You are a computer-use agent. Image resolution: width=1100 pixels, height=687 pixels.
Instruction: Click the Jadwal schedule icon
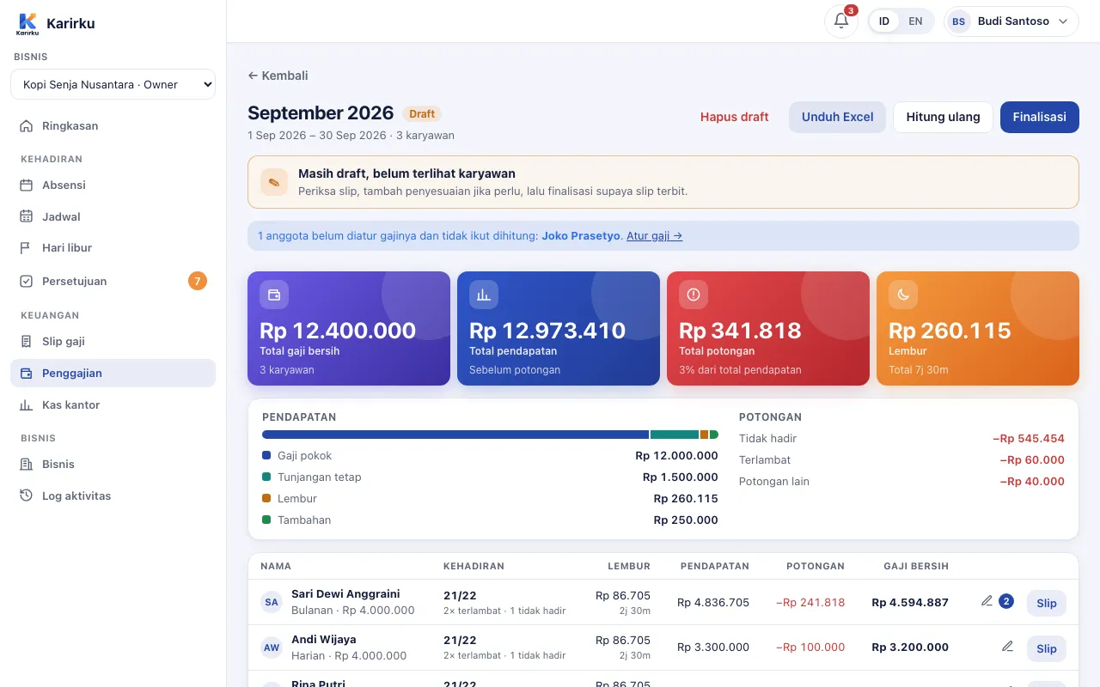(x=27, y=217)
